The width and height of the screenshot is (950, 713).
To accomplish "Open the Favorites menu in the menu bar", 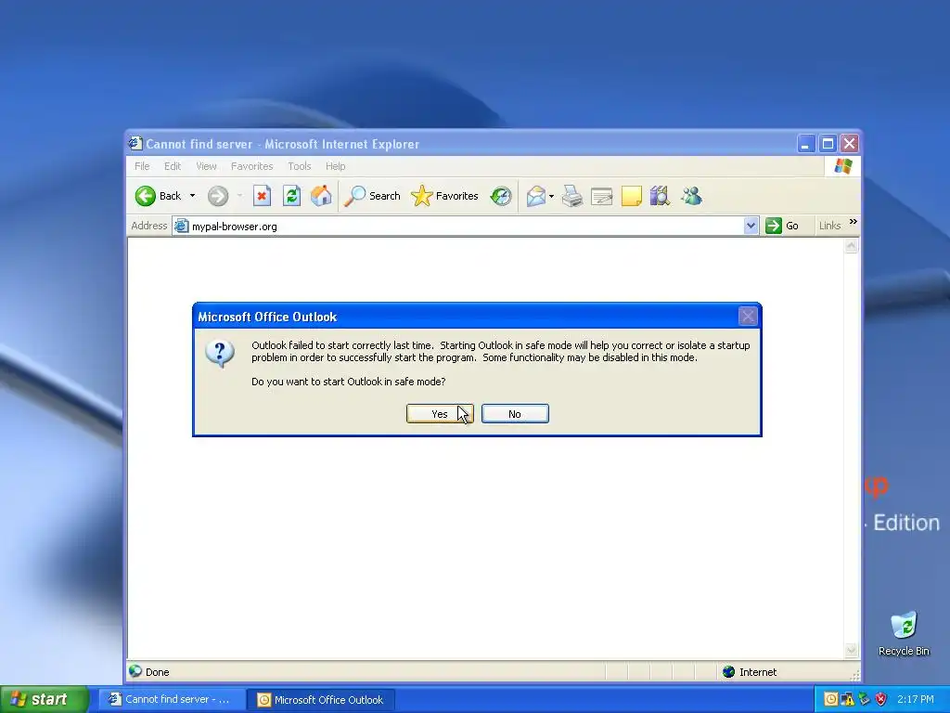I will [252, 166].
